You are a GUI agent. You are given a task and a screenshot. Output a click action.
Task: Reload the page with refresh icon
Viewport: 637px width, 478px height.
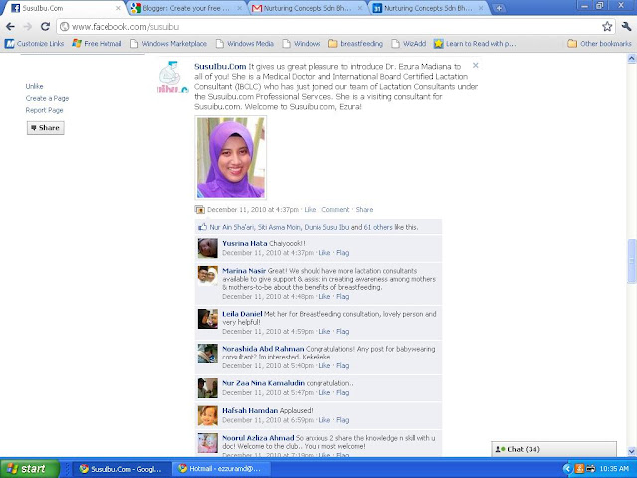45,27
